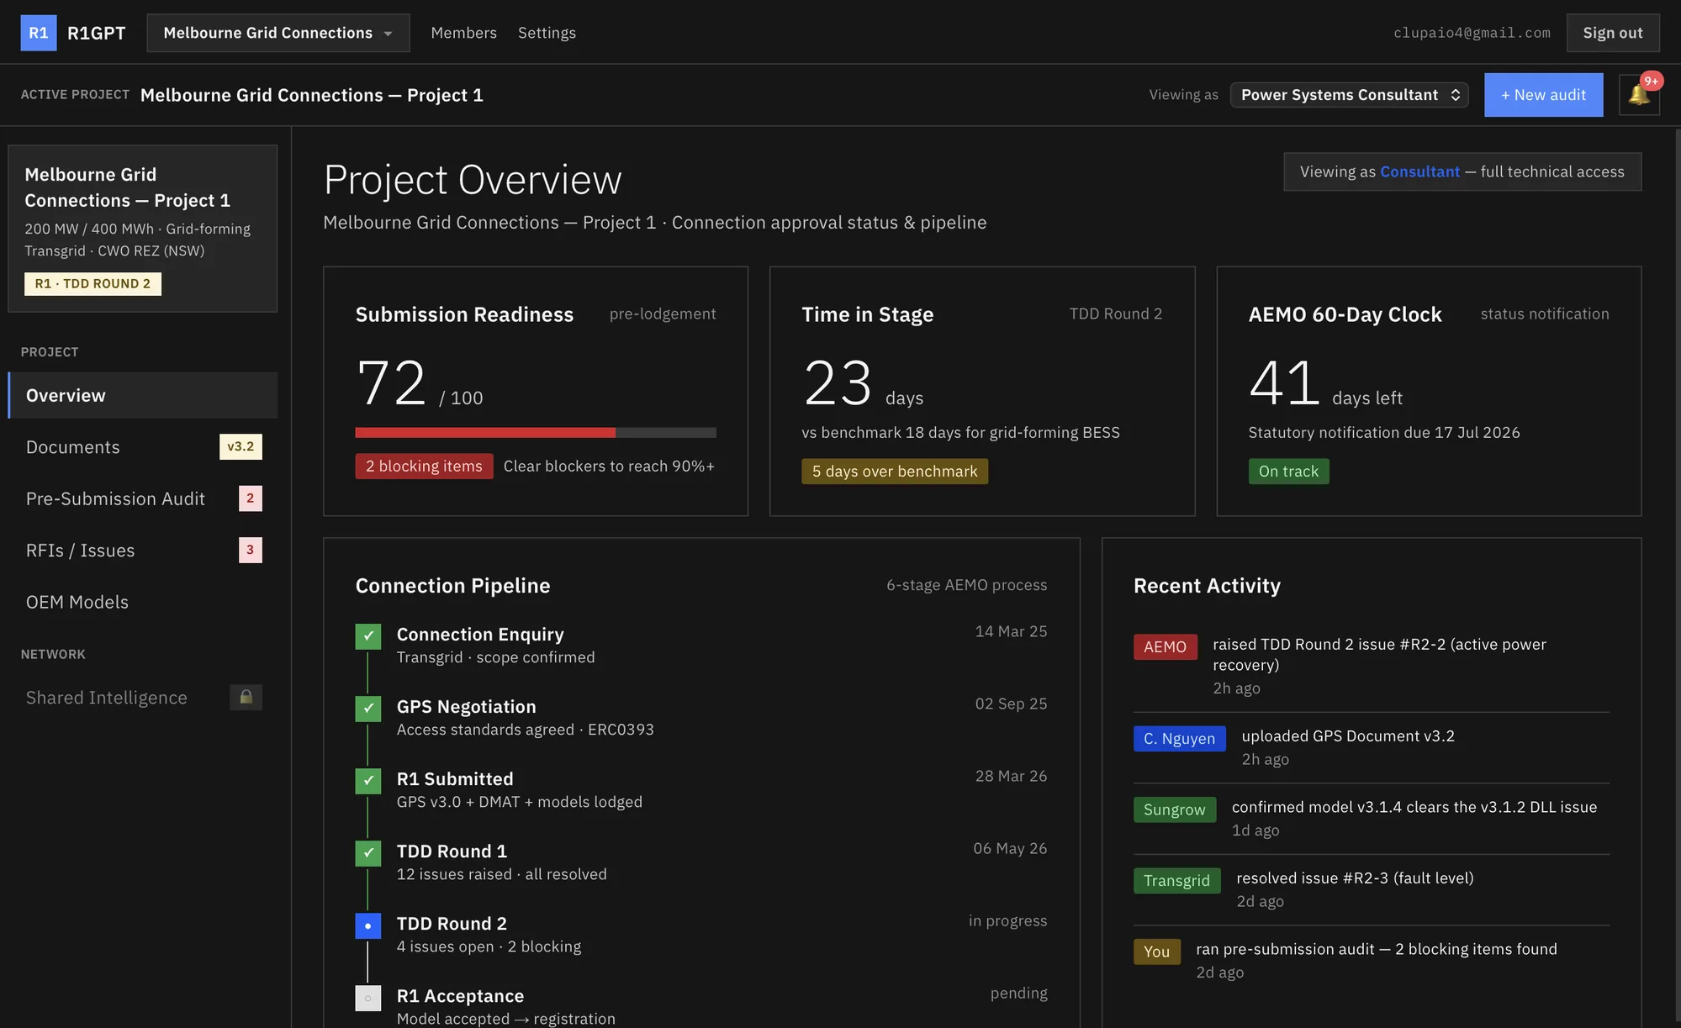Click the Consultant link in viewing banner
Image resolution: width=1681 pixels, height=1028 pixels.
tap(1419, 171)
